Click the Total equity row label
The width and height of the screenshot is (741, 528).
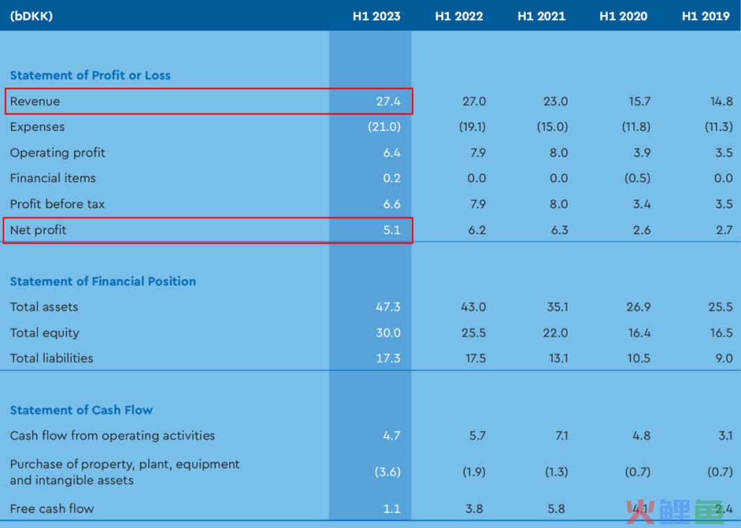coord(45,333)
